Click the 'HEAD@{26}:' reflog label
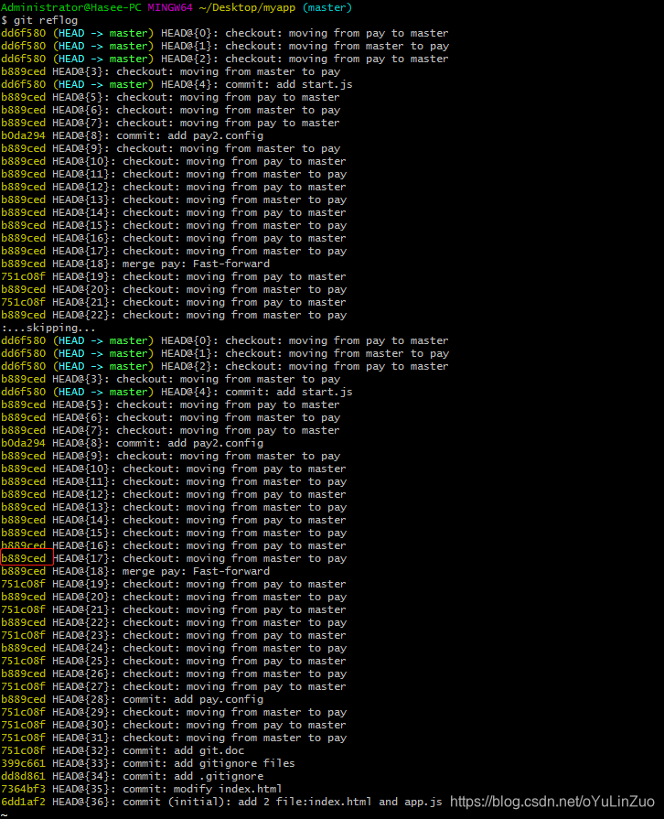This screenshot has height=819, width=664. [x=84, y=674]
